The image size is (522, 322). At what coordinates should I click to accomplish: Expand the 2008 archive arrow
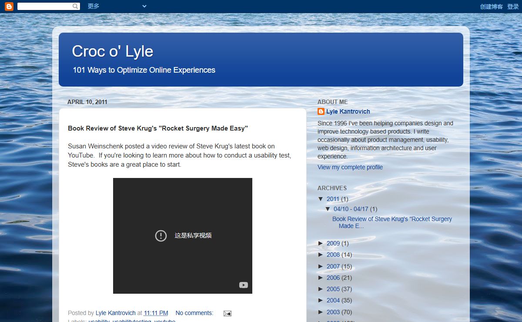click(321, 255)
